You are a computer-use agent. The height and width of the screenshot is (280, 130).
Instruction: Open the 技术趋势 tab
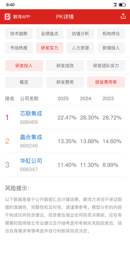tap(19, 33)
